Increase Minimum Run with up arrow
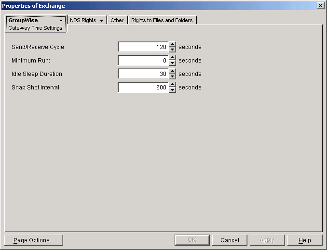327x250 pixels. pos(172,58)
